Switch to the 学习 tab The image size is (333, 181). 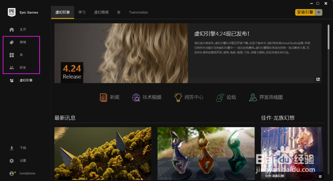coord(82,12)
